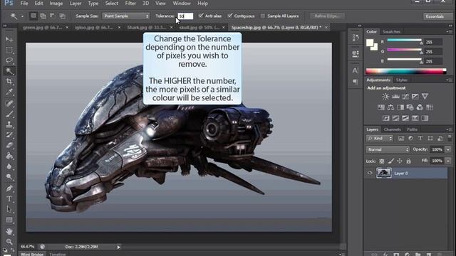Select the Move tool
This screenshot has width=456, height=256.
(9, 39)
